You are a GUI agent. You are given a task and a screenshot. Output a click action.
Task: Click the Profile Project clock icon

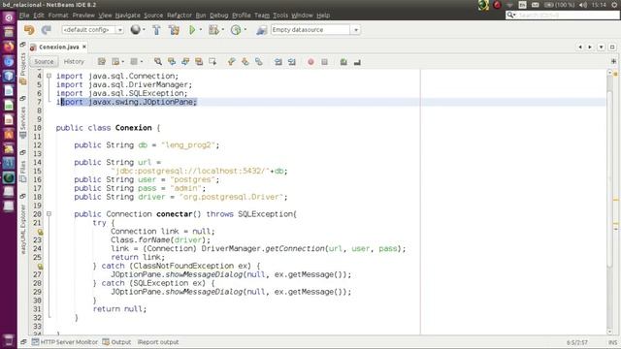[236, 30]
